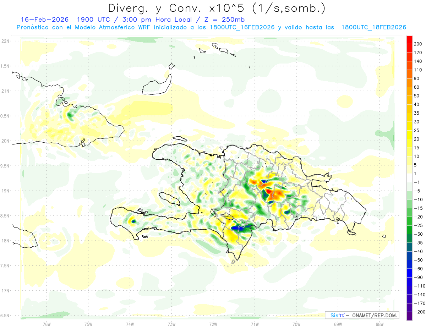
Task: Click the "71W" longitude label
Action: (255, 324)
